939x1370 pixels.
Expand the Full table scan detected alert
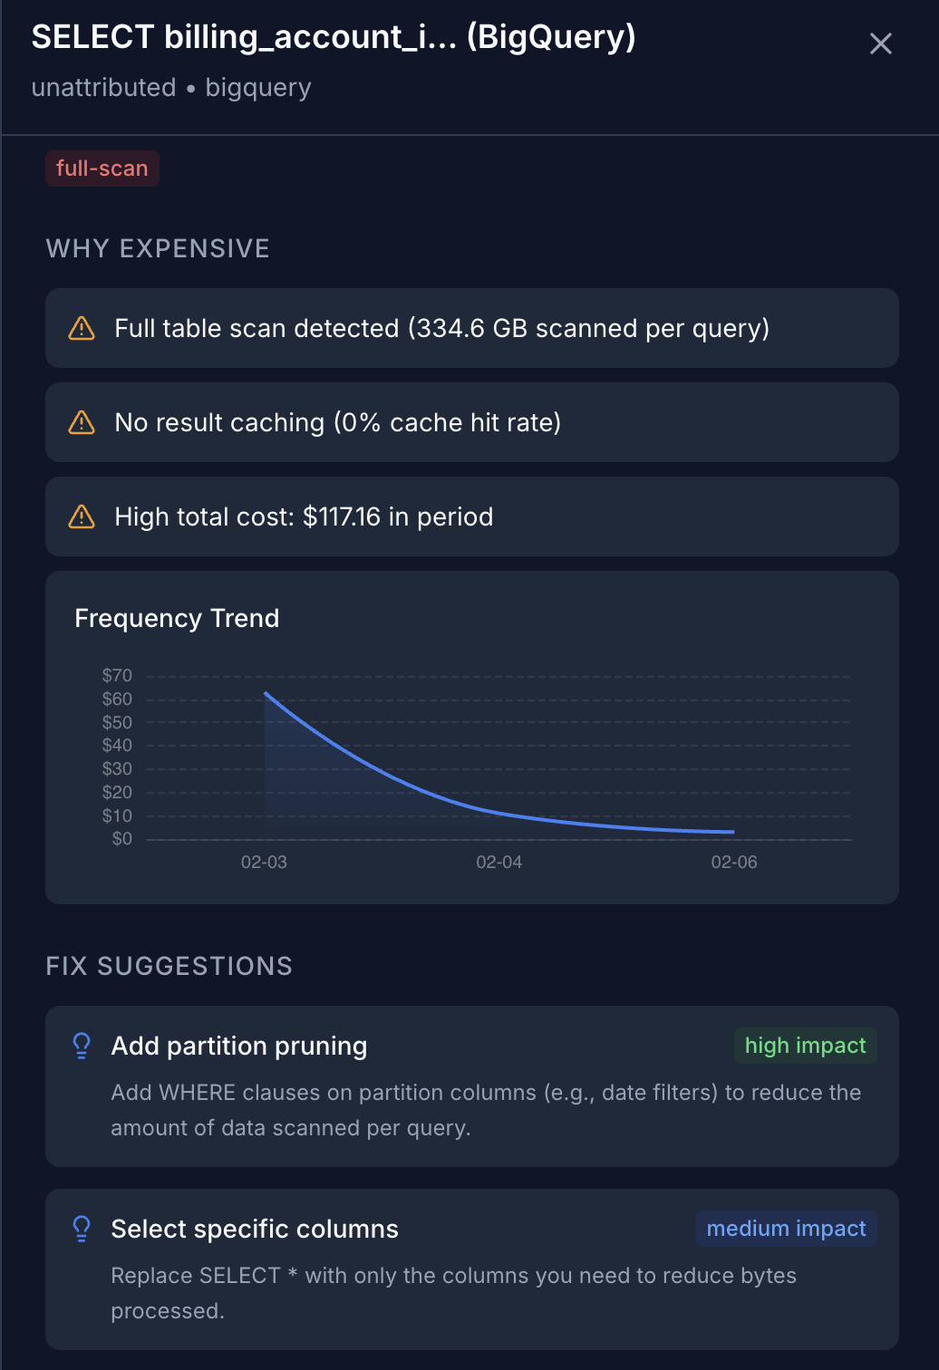coord(470,328)
